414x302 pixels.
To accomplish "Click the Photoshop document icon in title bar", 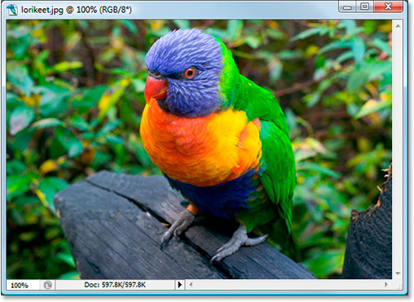I will [11, 10].
